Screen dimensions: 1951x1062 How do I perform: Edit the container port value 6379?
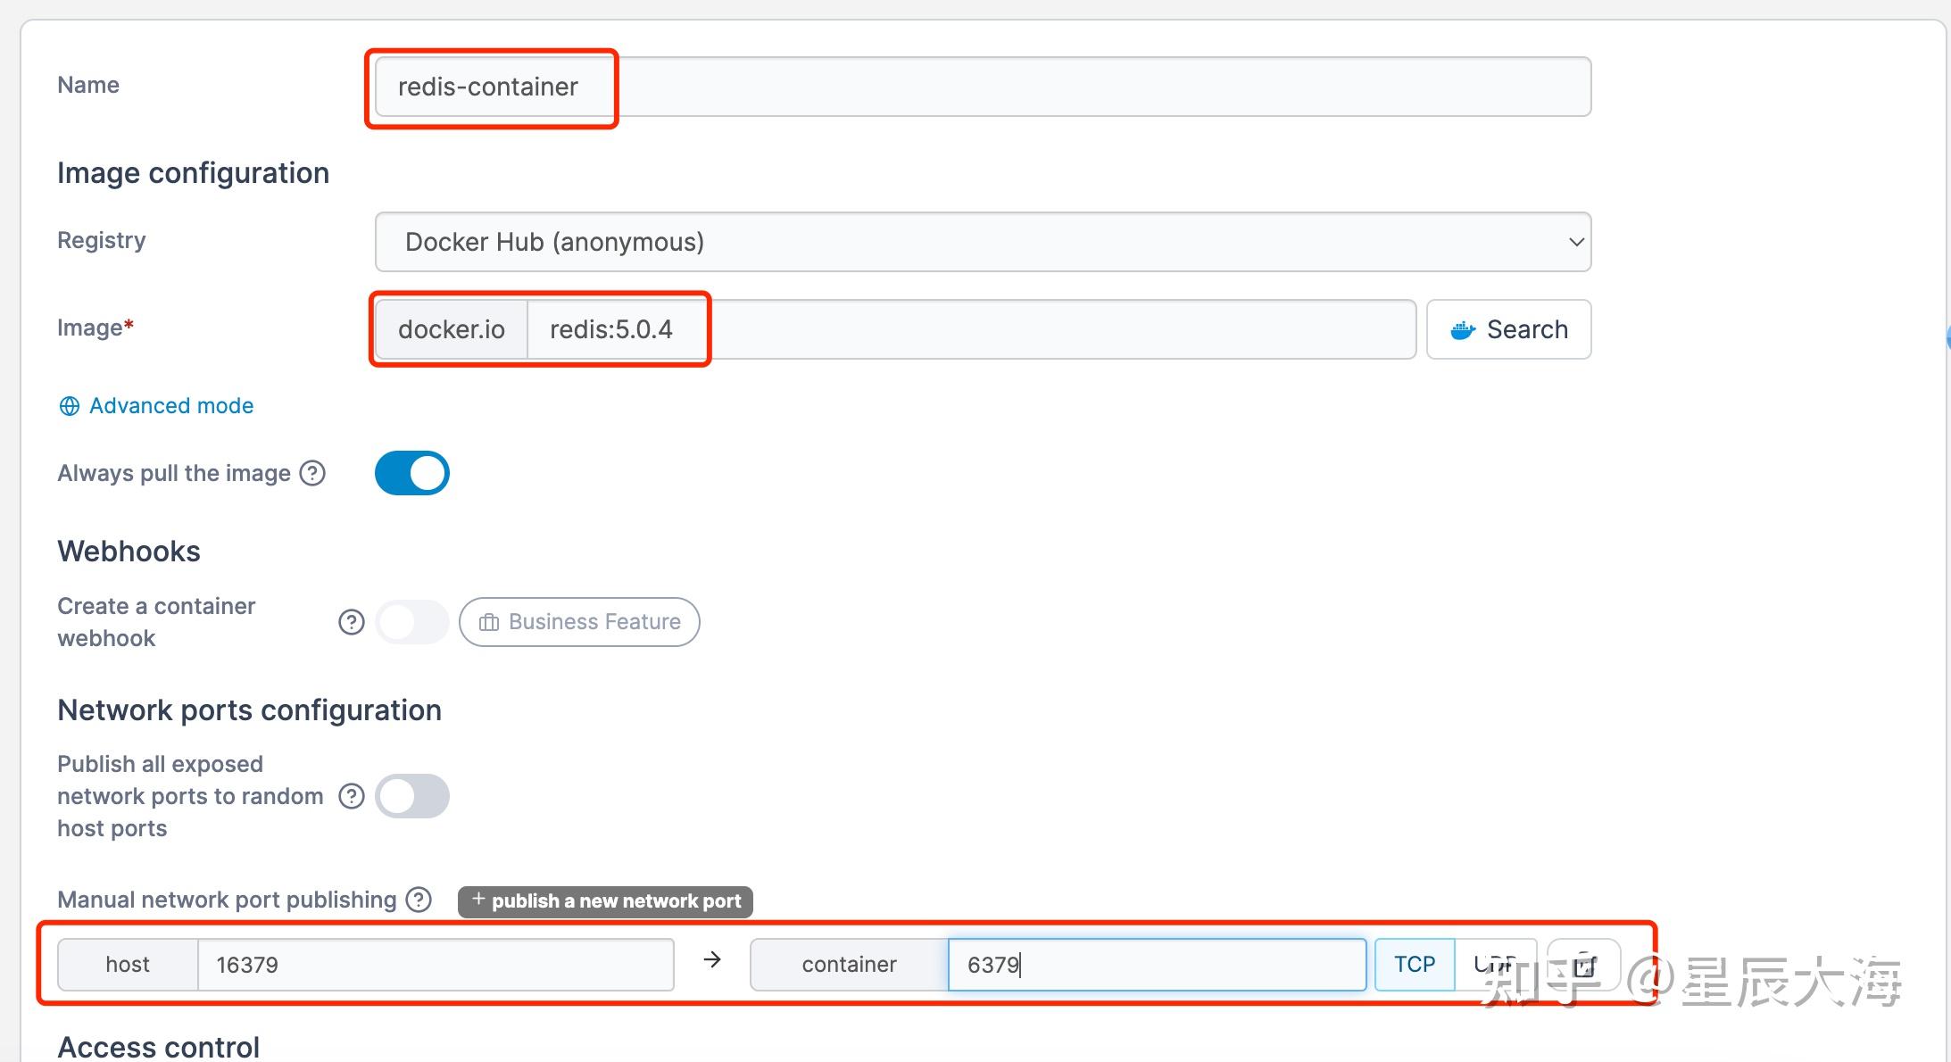pyautogui.click(x=1156, y=964)
